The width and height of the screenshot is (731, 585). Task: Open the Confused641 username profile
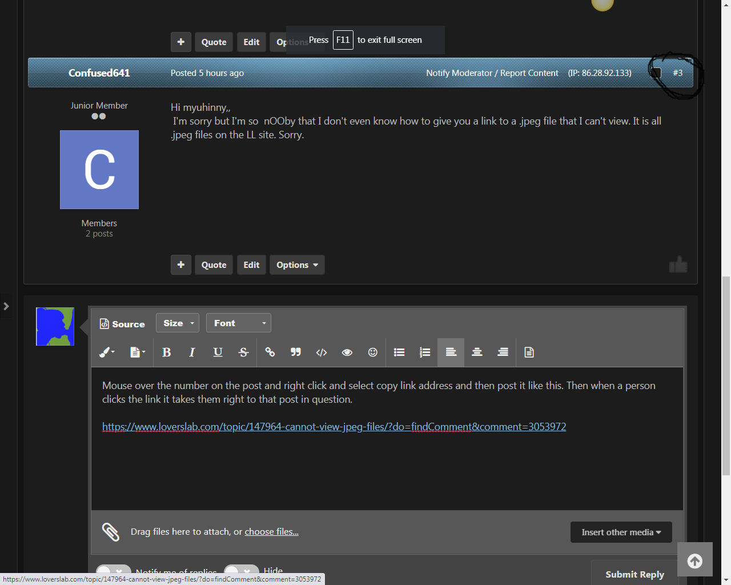(99, 73)
